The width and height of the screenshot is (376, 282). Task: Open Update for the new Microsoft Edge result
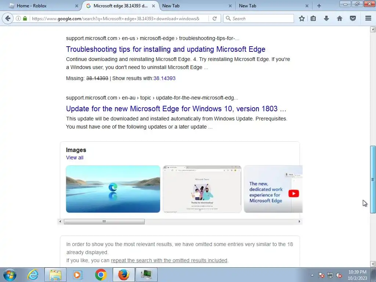click(x=176, y=109)
